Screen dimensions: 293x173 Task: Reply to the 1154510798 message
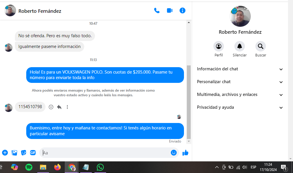coord(59,107)
